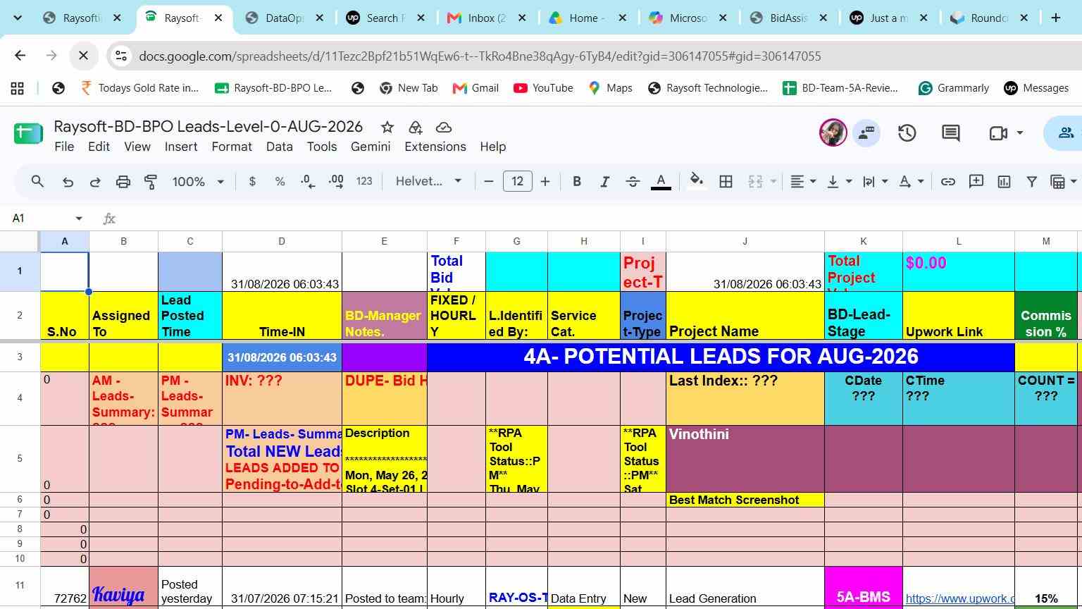Image resolution: width=1082 pixels, height=609 pixels.
Task: Toggle italic formatting
Action: pos(604,182)
